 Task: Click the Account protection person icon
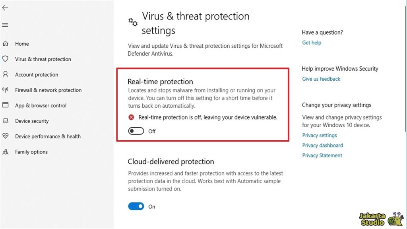pos(6,74)
